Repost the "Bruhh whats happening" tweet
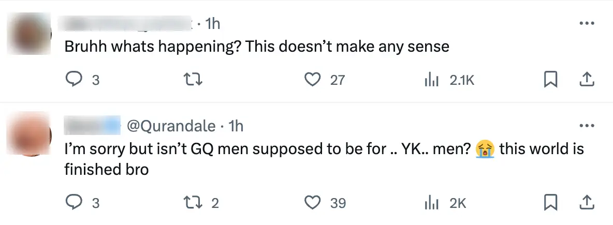The width and height of the screenshot is (613, 225). 193,79
